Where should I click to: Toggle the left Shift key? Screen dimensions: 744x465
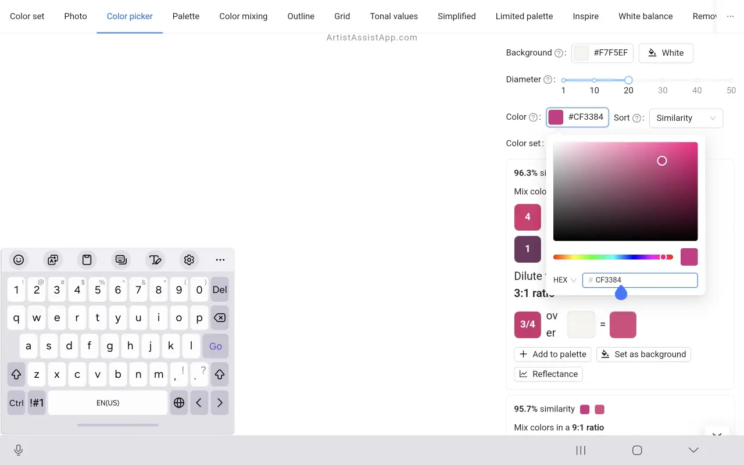(16, 374)
